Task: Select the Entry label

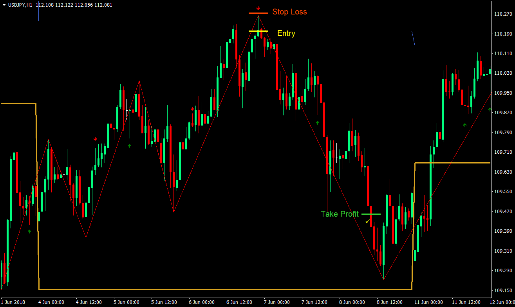Action: coord(286,34)
